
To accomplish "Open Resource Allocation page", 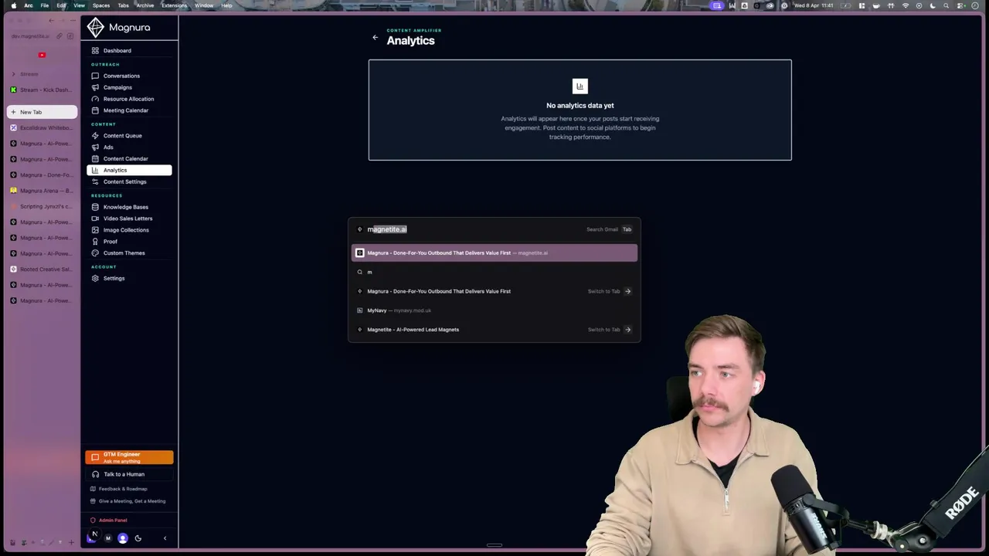I will click(129, 99).
